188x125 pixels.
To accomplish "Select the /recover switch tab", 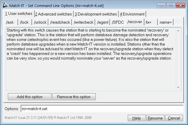I will pyautogui.click(x=135, y=22).
